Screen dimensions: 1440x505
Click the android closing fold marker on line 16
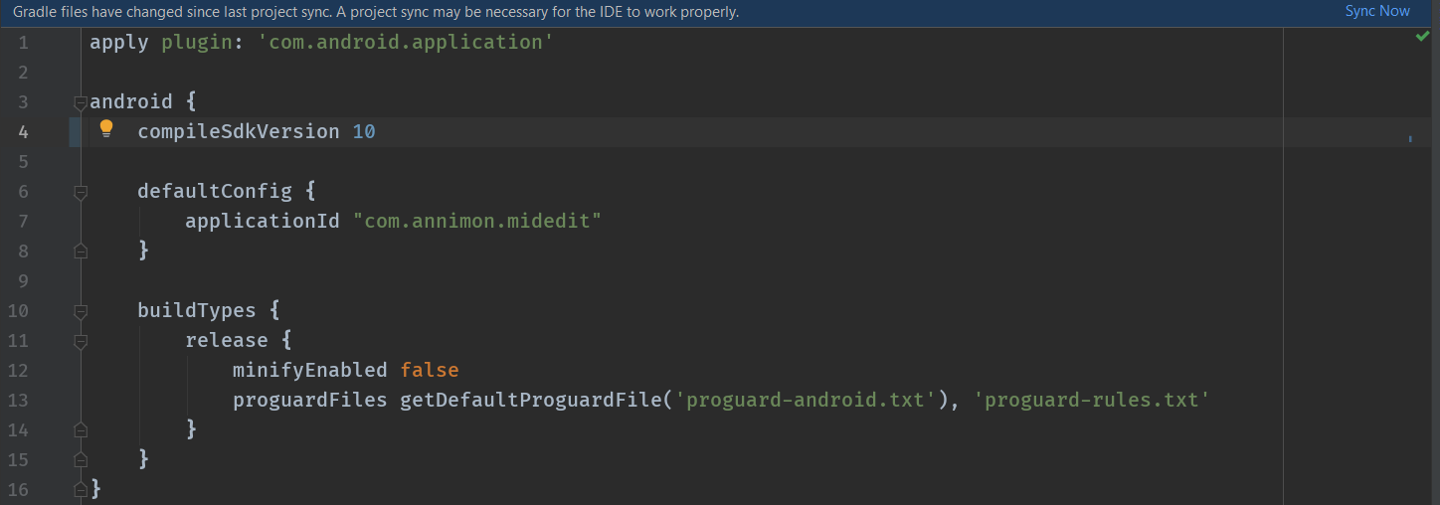tap(81, 490)
